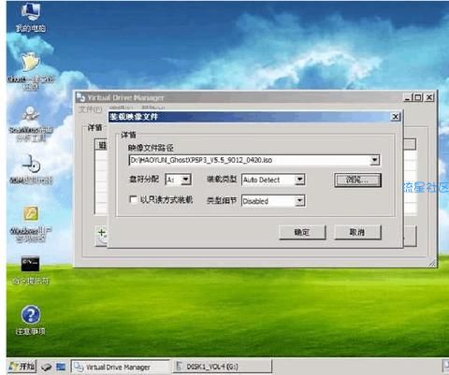Close the Virtual Drive Manager window

(429, 97)
